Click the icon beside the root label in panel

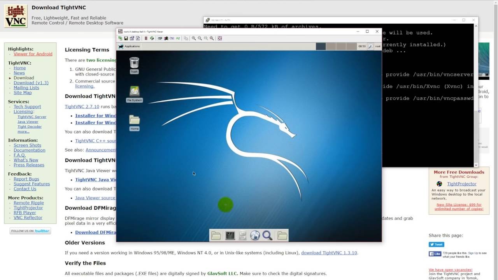tap(370, 46)
